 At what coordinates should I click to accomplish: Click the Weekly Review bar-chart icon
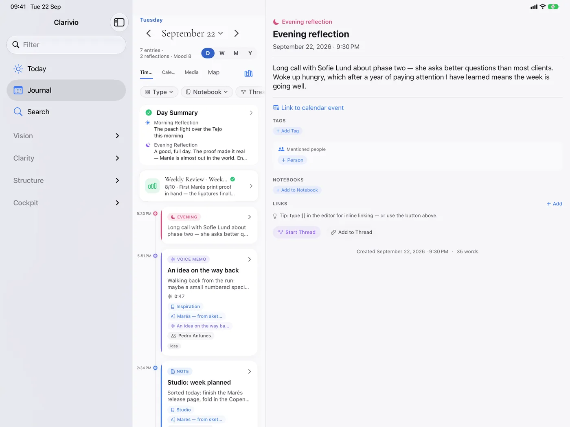pos(152,186)
